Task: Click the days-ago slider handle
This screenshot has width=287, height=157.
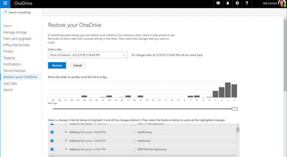Action: coord(235,109)
